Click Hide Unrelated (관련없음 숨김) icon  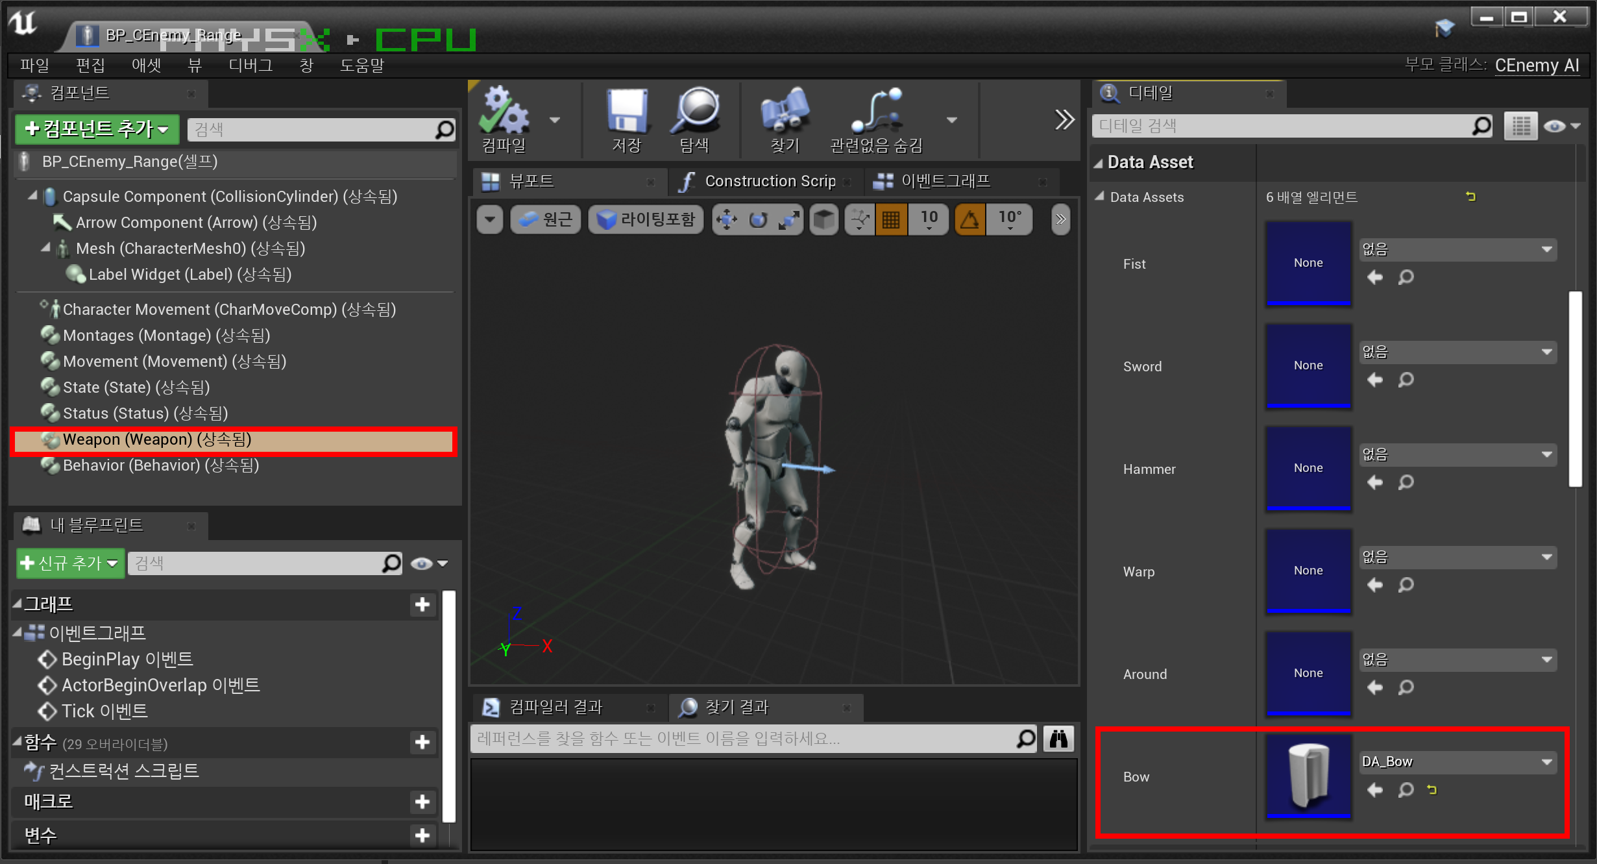[876, 112]
